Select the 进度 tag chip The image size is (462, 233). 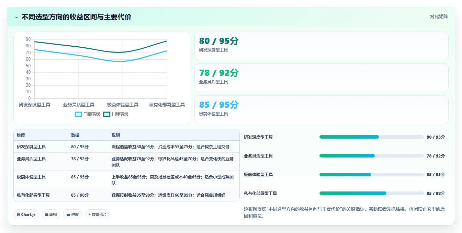click(72, 214)
